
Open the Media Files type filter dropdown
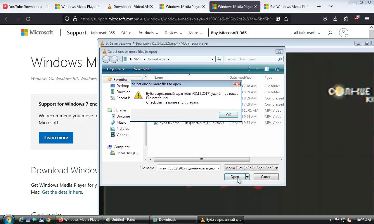pyautogui.click(x=252, y=168)
